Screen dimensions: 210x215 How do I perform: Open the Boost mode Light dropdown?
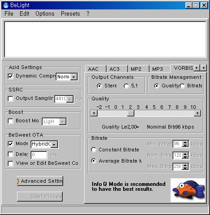[x=63, y=122]
